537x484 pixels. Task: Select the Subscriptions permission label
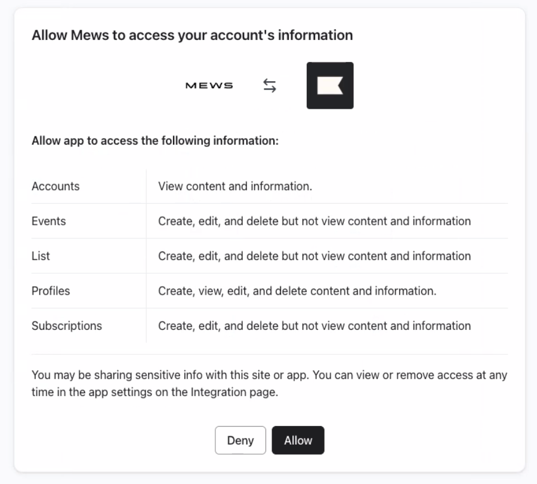tap(67, 326)
